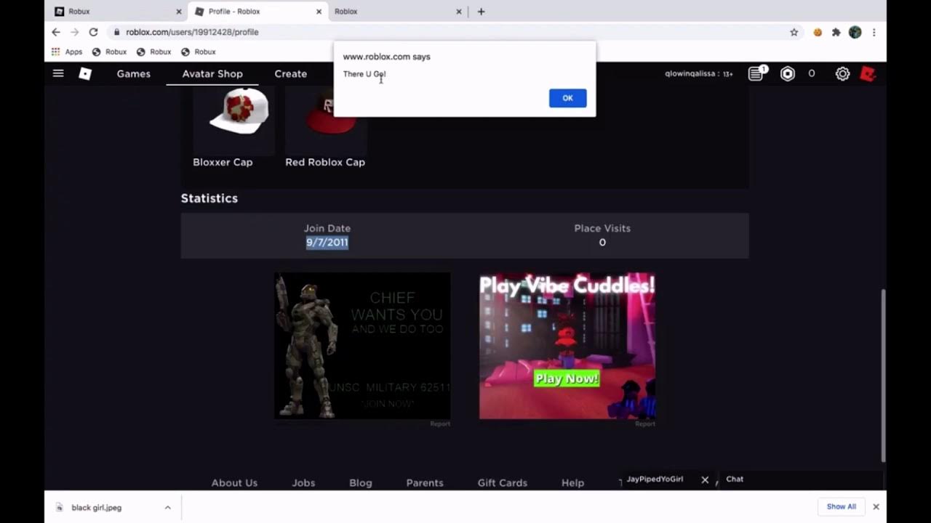Click the red Roblox icon in the navbar
Screen dimensions: 931x523
click(868, 73)
